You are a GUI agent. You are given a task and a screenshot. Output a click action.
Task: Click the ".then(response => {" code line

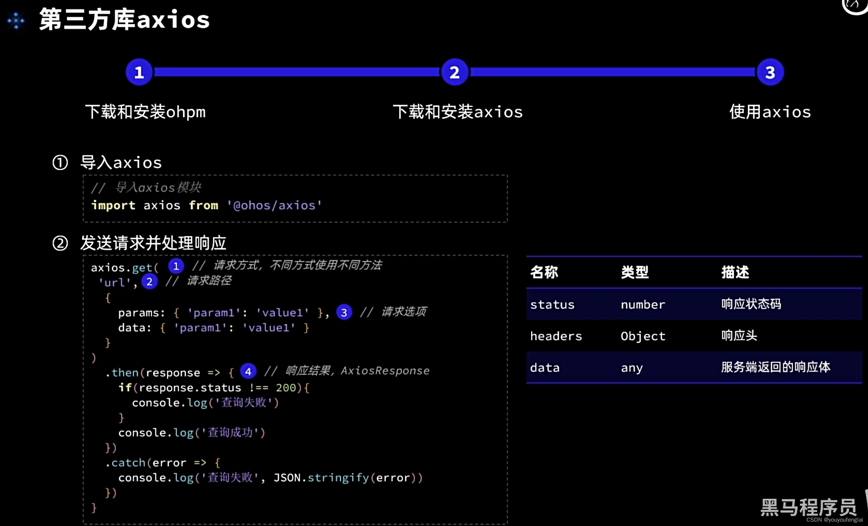(170, 373)
